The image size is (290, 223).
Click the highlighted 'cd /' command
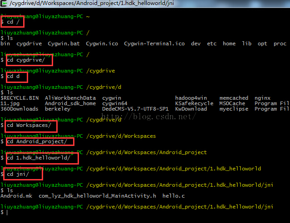tap(13, 22)
